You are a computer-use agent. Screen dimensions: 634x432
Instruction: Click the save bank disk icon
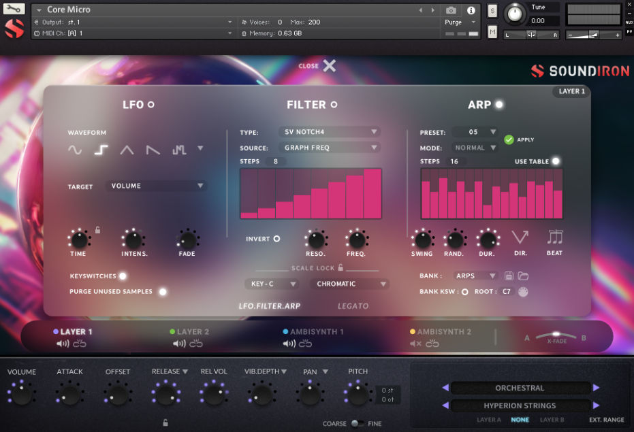pos(509,276)
